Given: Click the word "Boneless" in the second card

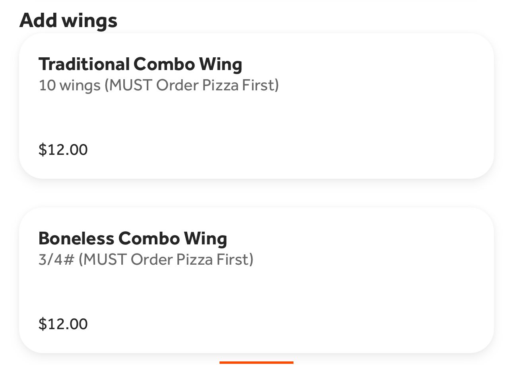Looking at the screenshot, I should [x=76, y=238].
